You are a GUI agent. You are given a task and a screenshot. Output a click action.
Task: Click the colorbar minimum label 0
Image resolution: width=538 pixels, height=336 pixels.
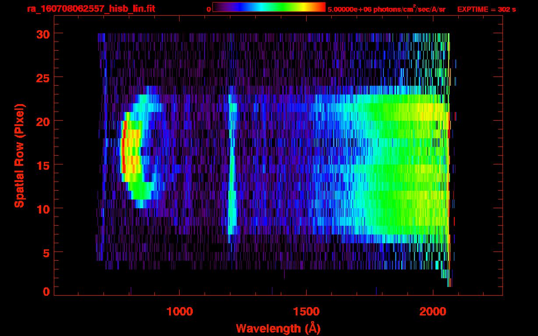tap(209, 9)
